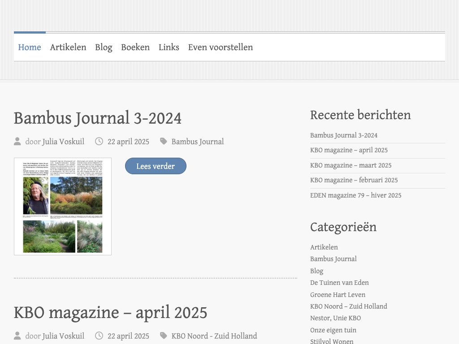Image resolution: width=459 pixels, height=344 pixels.
Task: Select the De Tuinen van Eden category
Action: tap(339, 283)
